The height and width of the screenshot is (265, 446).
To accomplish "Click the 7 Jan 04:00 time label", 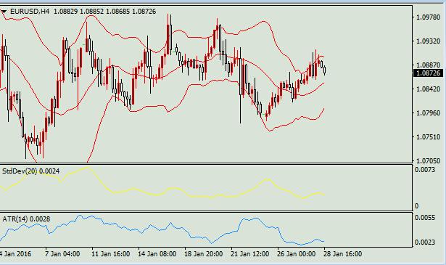I will [62, 254].
